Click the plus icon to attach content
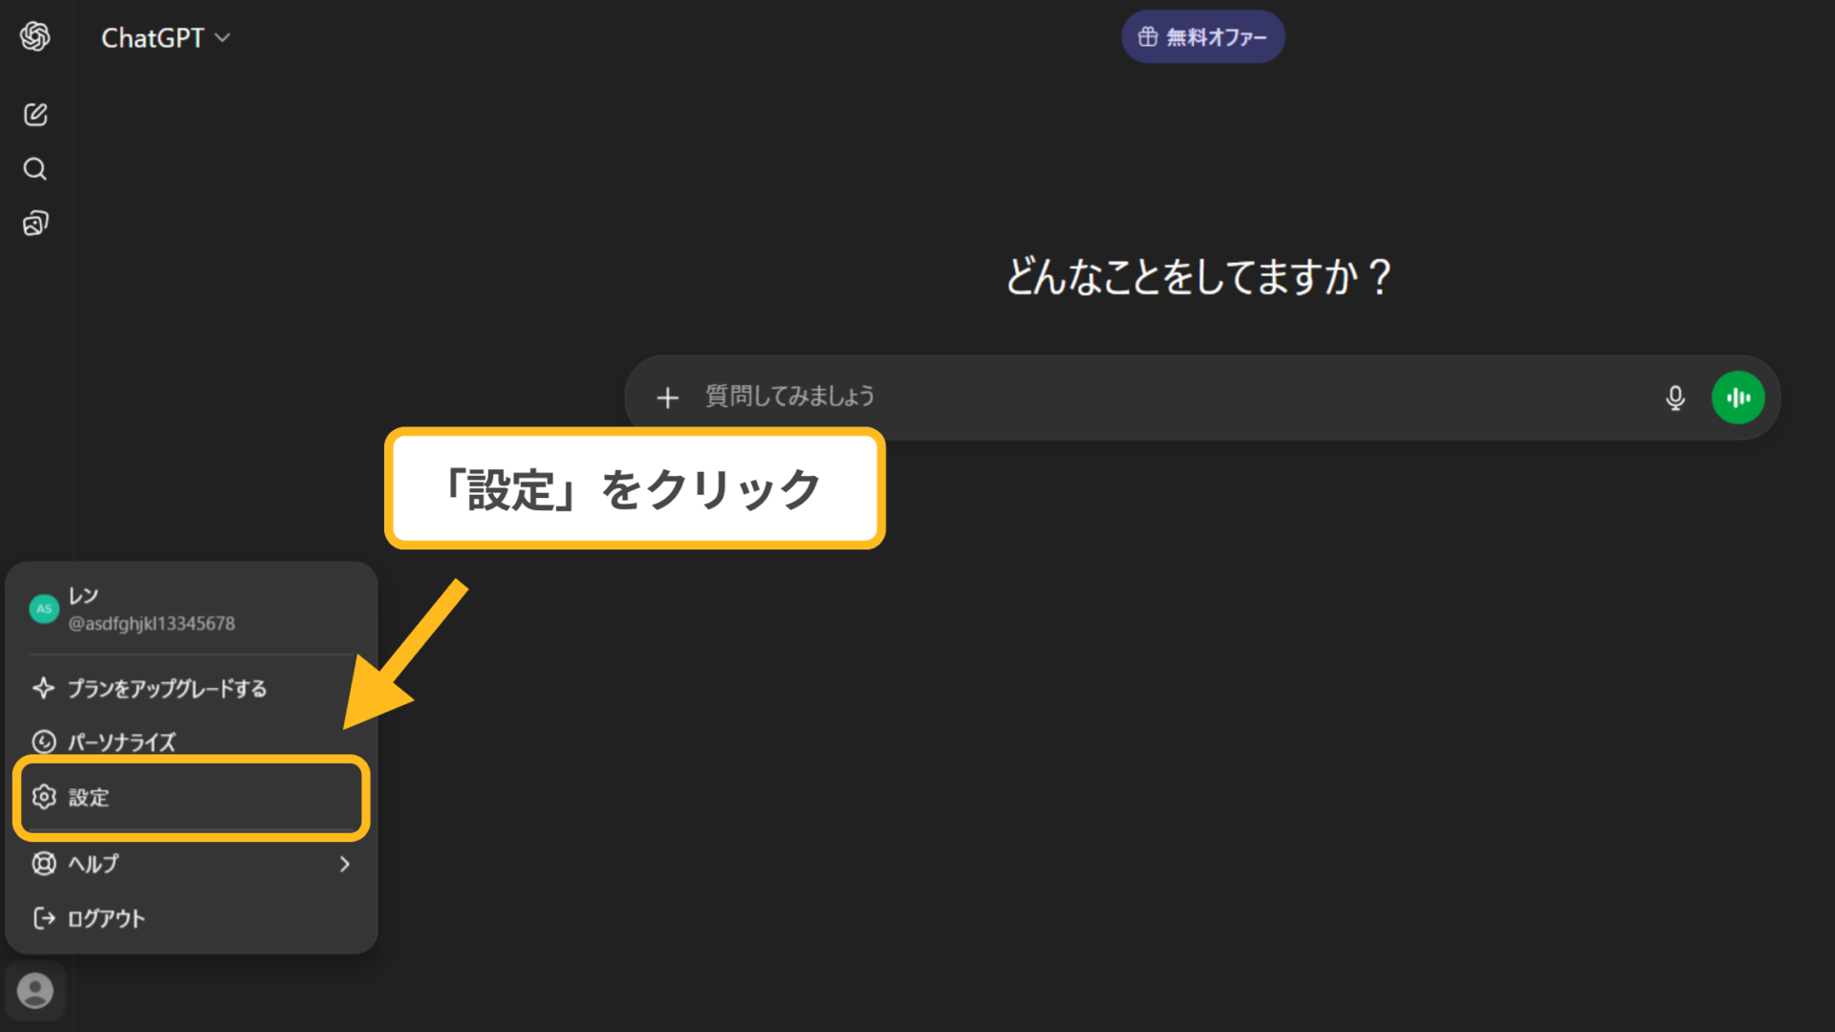The height and width of the screenshot is (1032, 1835). 666,397
